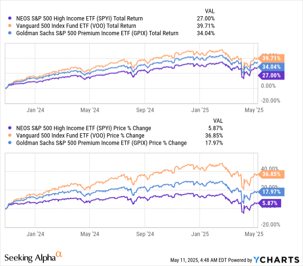
Task: Select Goldman Sachs GPIX Total Return legend label
Action: pyautogui.click(x=97, y=33)
